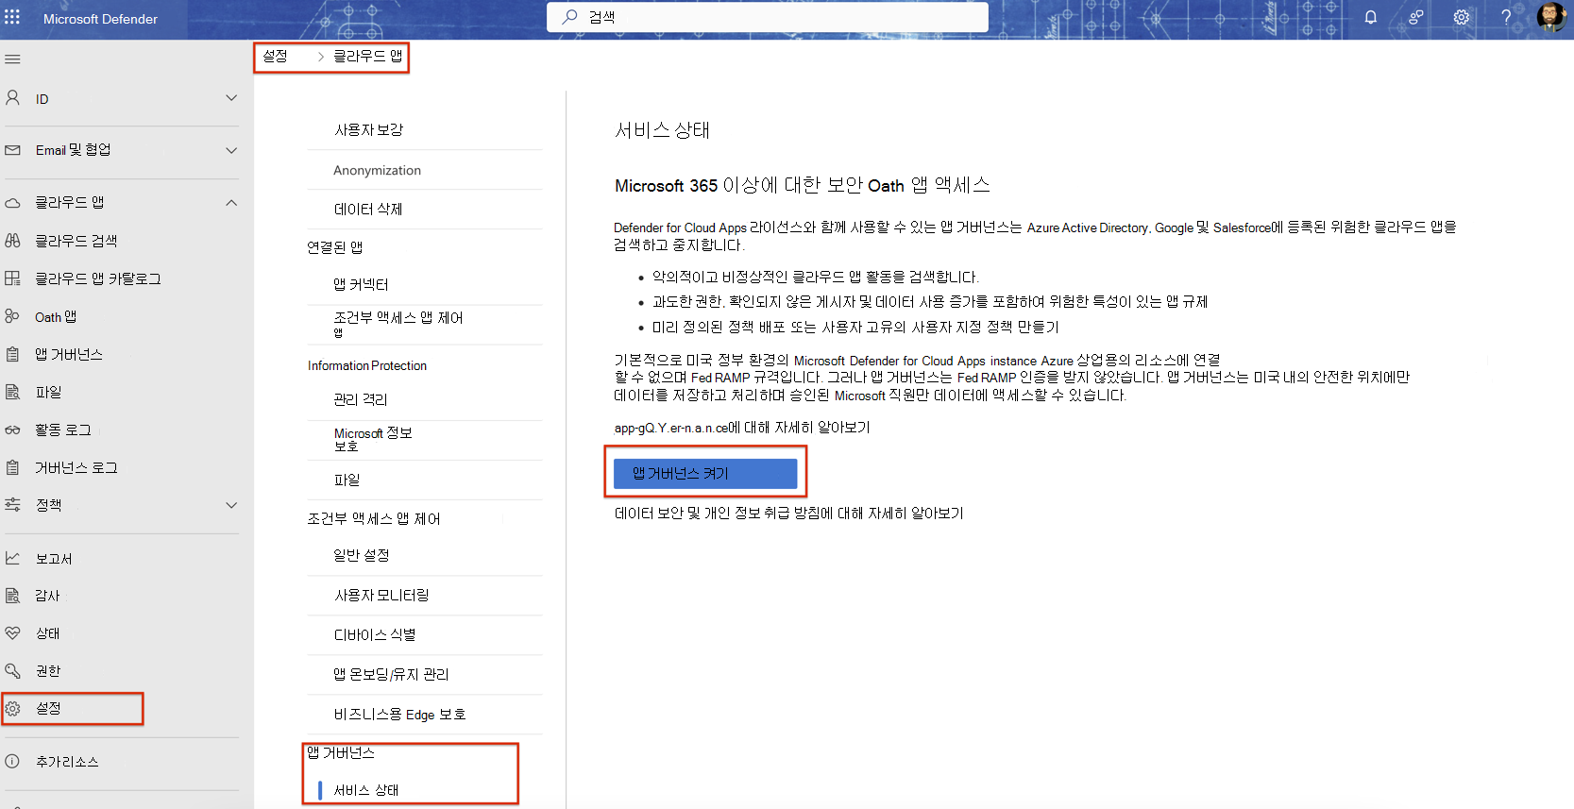
Task: Open 활동 로그 in sidebar
Action: click(63, 430)
